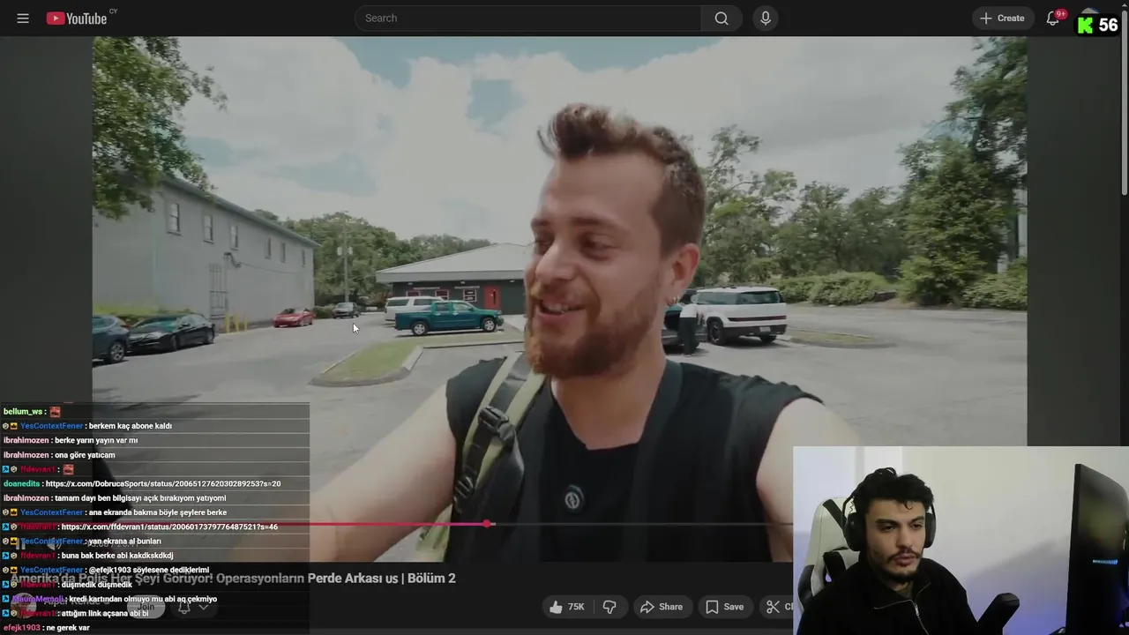
Task: Open the Clip scissors button
Action: click(776, 607)
